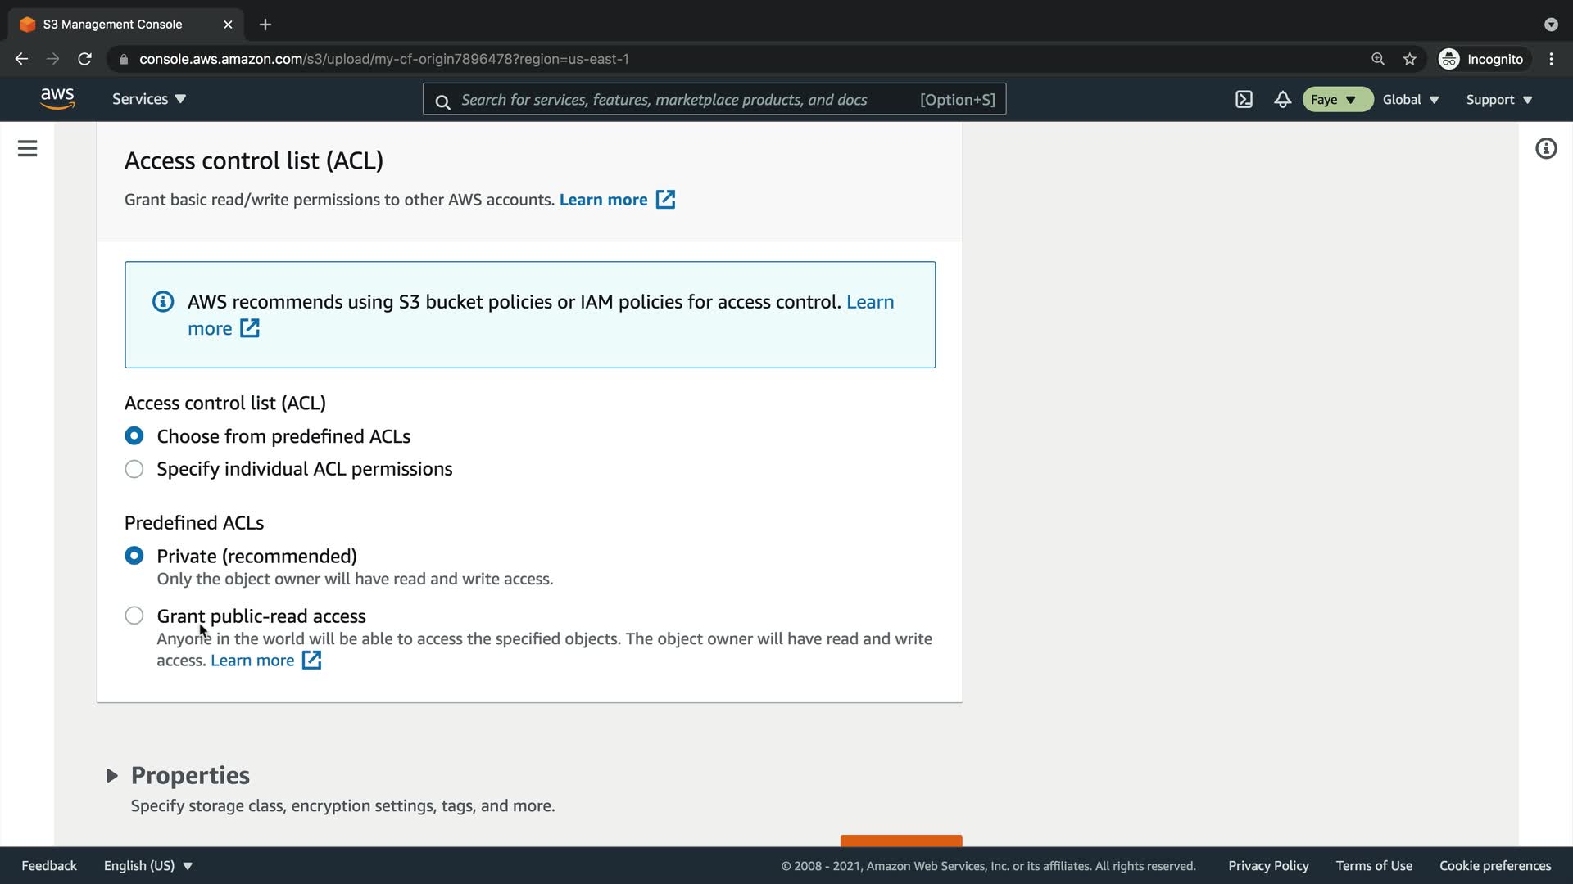Open the Services dropdown menu

click(x=149, y=99)
